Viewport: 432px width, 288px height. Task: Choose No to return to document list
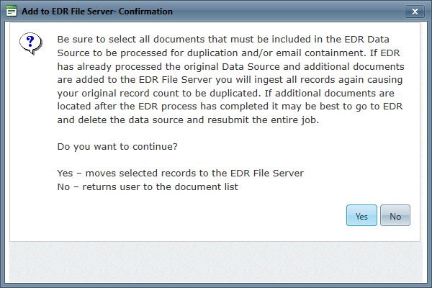coord(395,215)
